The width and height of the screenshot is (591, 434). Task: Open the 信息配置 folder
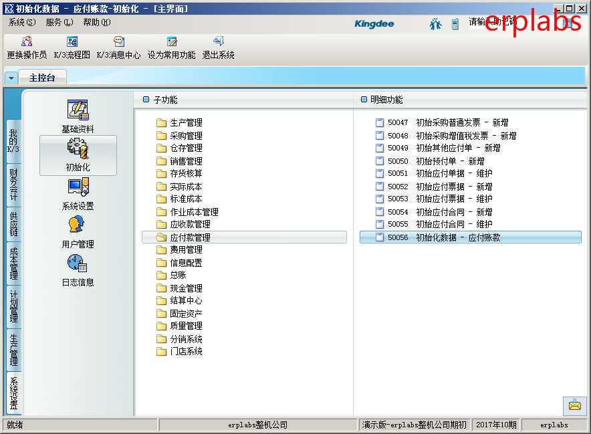[x=179, y=263]
